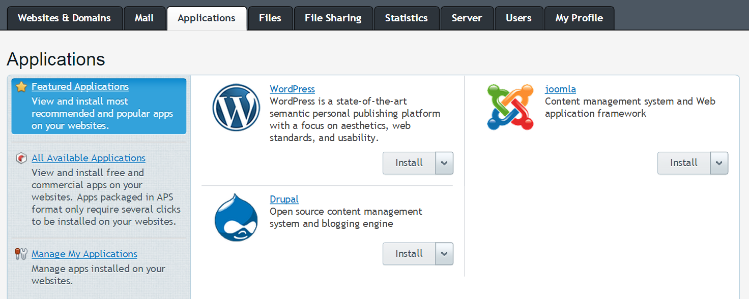
Task: Open the Mail tab
Action: click(144, 18)
